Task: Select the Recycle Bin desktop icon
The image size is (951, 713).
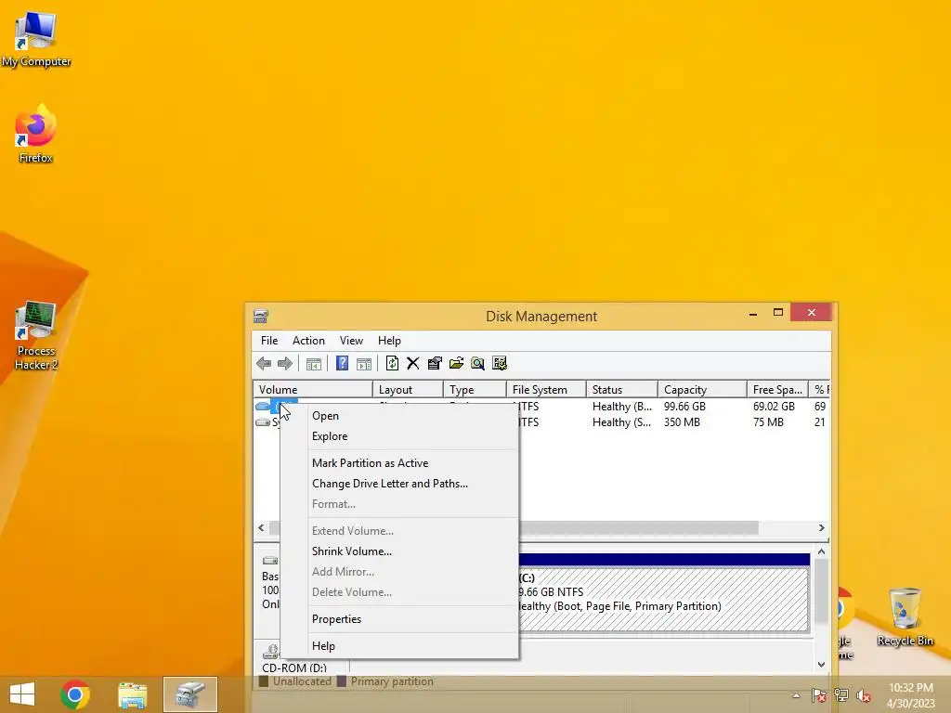Action: tap(905, 617)
